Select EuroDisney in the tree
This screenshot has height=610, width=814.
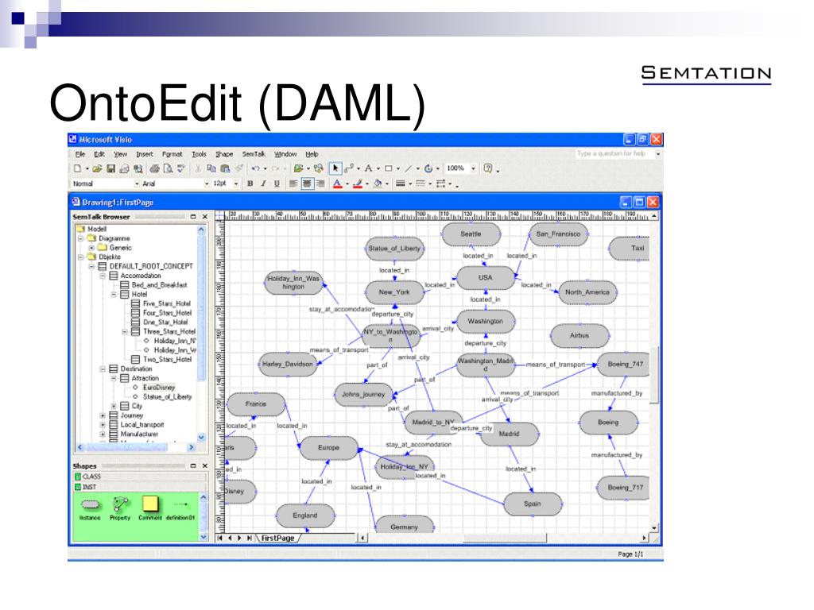pyautogui.click(x=159, y=388)
